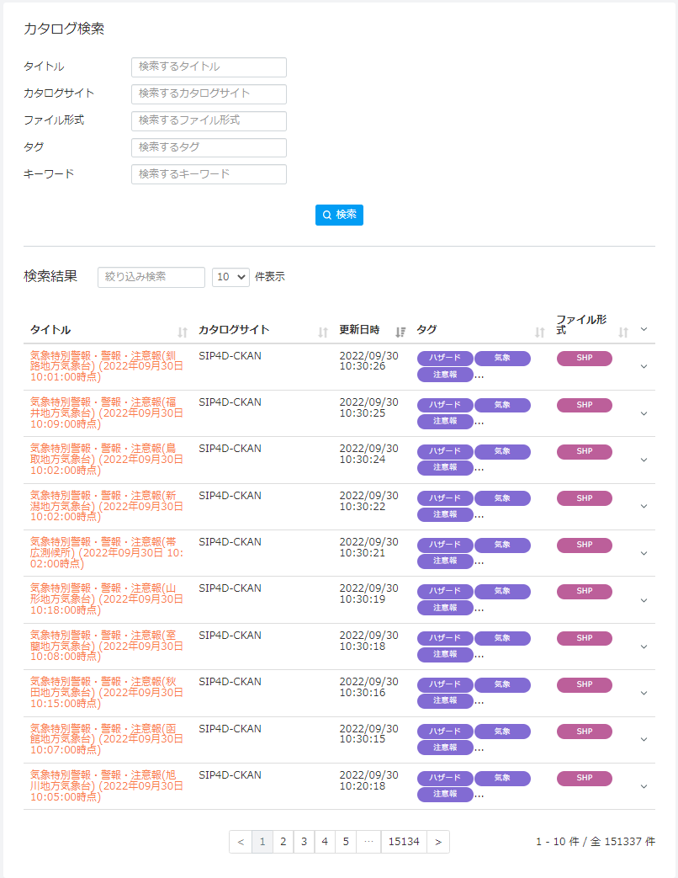The image size is (678, 878).
Task: Click SHP badge in 釧路 row
Action: 584,359
